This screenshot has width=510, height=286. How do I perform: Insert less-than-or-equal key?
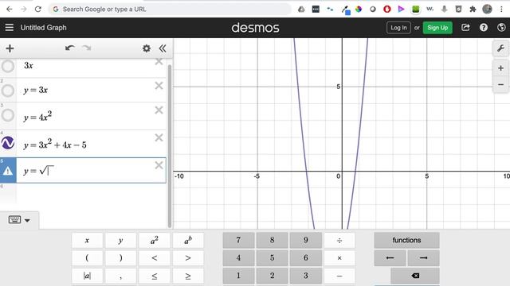click(x=154, y=276)
